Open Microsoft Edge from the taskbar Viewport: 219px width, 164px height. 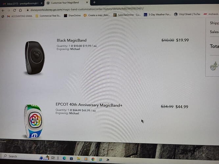point(64,158)
